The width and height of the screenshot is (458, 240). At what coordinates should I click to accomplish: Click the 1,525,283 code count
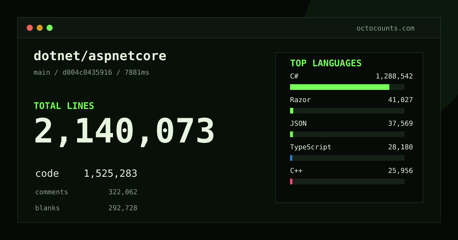(x=111, y=174)
